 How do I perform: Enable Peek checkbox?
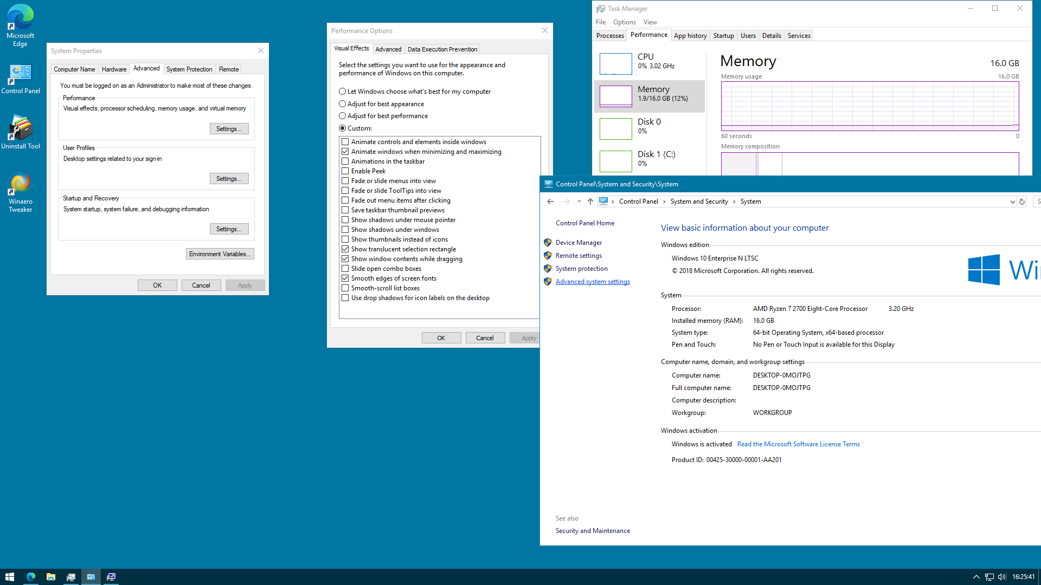[345, 171]
